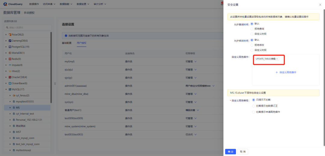Open the 数据脱敏 top menu
Image resolution: width=325 pixels, height=156 pixels.
coord(66,4)
